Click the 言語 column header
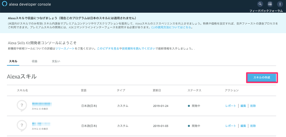This screenshot has width=286, height=137. pyautogui.click(x=84, y=90)
